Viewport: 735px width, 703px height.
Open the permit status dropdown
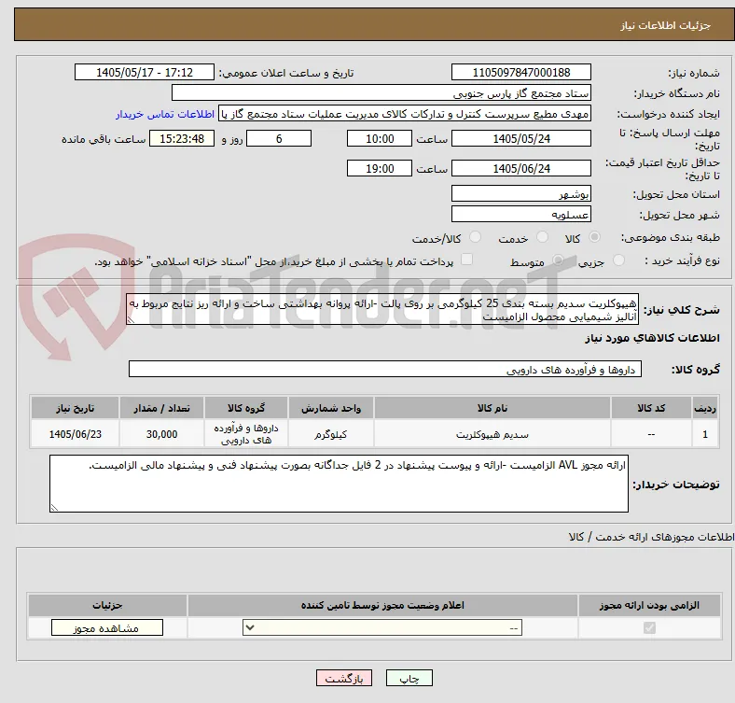point(382,628)
